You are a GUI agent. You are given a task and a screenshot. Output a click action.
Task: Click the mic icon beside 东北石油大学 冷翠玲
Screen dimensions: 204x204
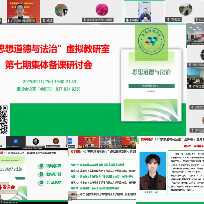click(x=85, y=20)
